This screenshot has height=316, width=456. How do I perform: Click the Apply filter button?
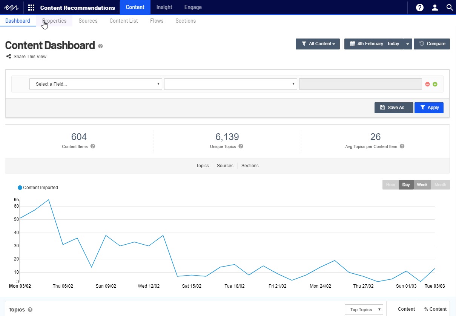[x=429, y=108]
